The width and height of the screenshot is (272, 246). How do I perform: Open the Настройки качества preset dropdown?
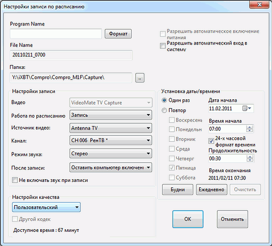click(x=46, y=207)
